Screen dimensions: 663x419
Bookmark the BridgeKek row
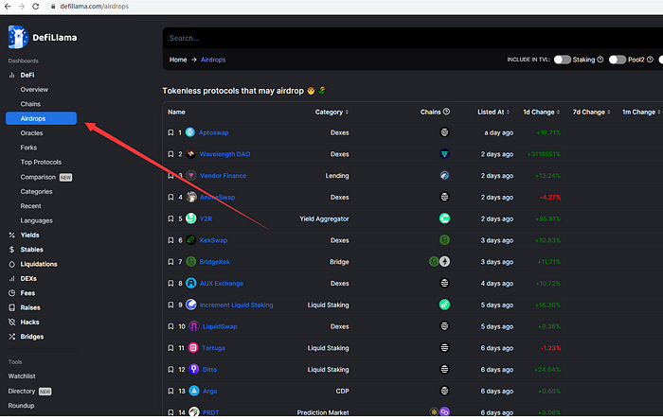pos(170,262)
